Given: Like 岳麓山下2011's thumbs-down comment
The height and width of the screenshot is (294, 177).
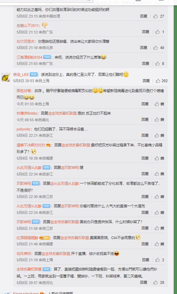Looking at the screenshot, I should [x=158, y=32].
